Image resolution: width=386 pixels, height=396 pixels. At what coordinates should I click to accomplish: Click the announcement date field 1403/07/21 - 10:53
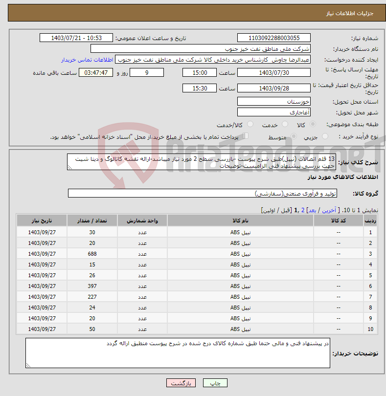point(76,38)
